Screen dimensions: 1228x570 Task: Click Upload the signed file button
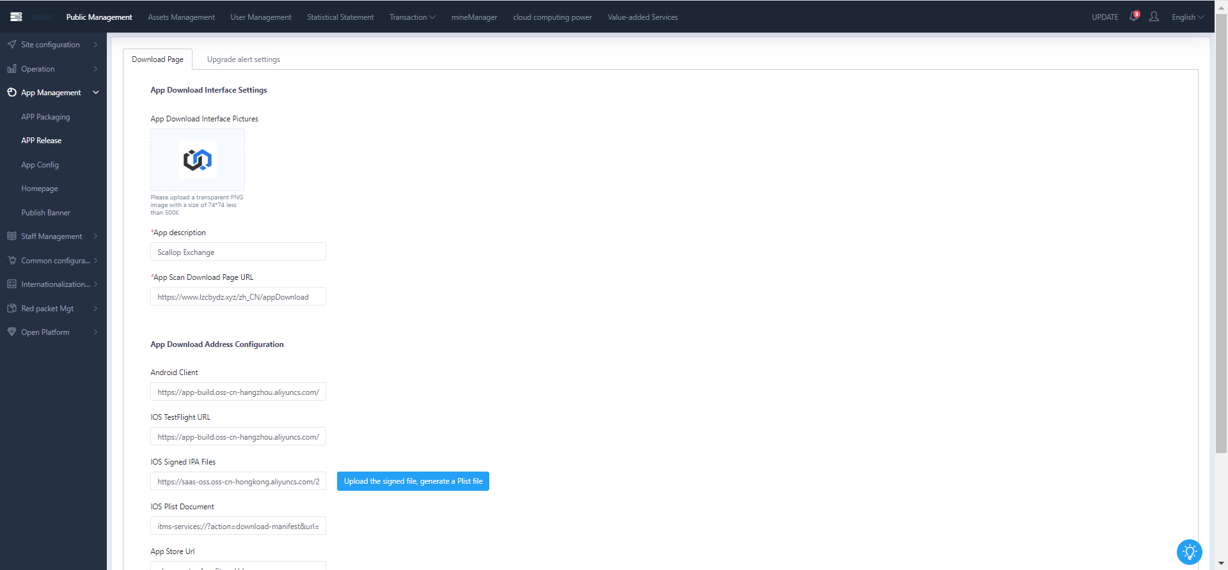(413, 481)
